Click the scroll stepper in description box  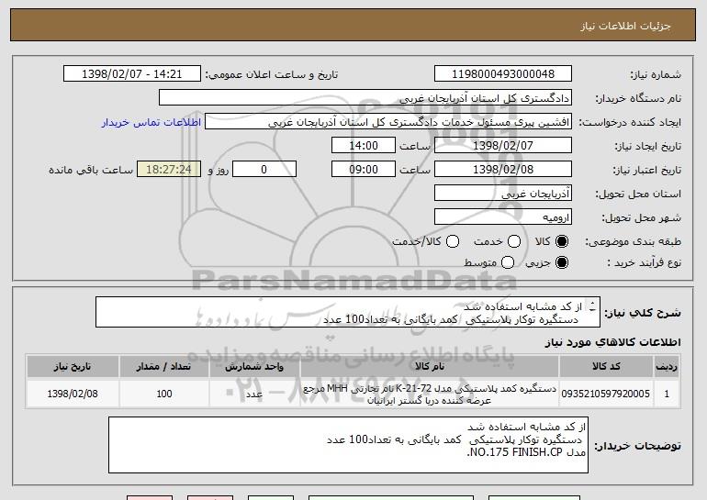tap(592, 307)
